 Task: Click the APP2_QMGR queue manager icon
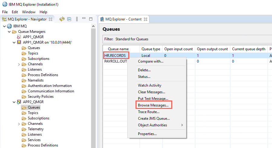pos(19,102)
